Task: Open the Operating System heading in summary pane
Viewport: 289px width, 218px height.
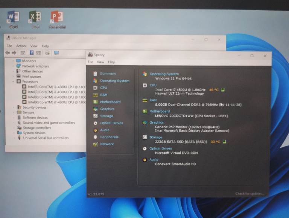Action: (x=164, y=74)
